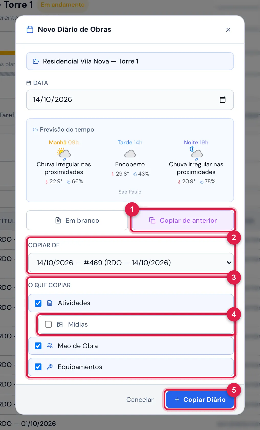This screenshot has width=260, height=430.
Task: Click the Noite 19h label
Action: tap(196, 143)
